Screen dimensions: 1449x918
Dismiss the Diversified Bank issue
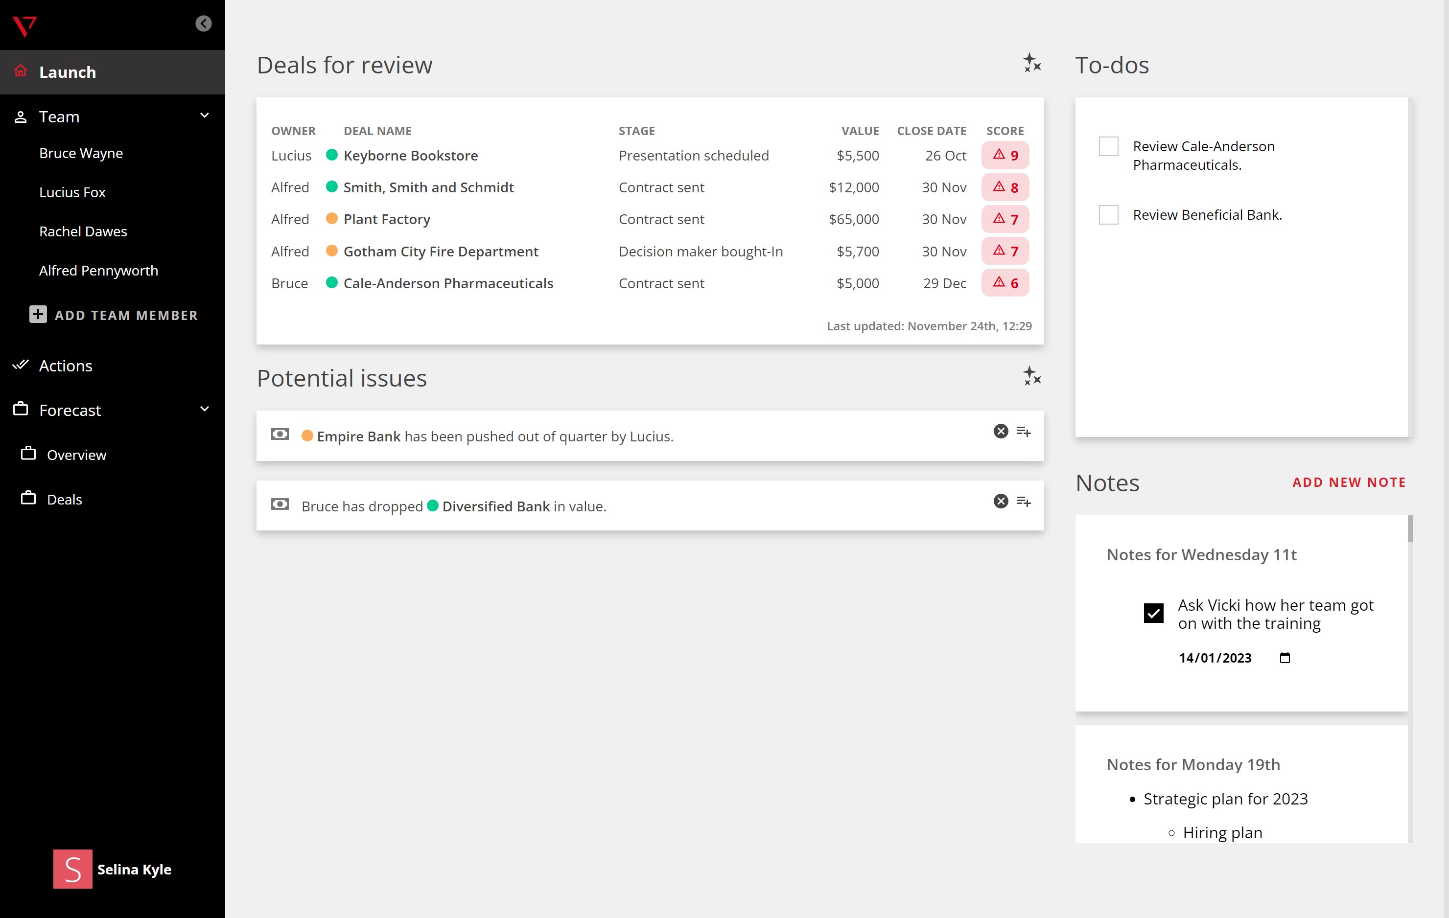[x=1000, y=501]
